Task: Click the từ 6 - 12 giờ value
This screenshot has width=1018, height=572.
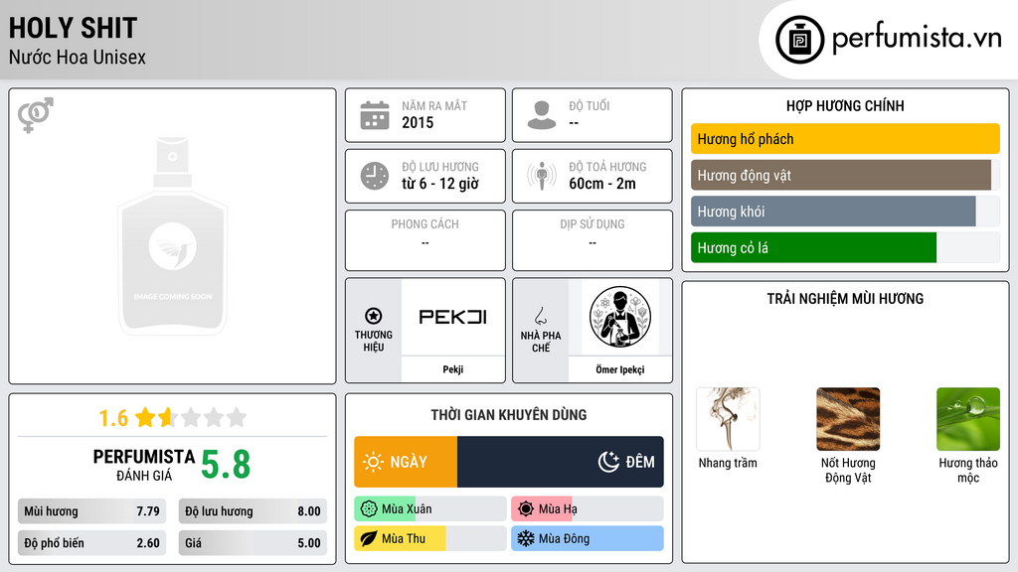Action: coord(440,184)
